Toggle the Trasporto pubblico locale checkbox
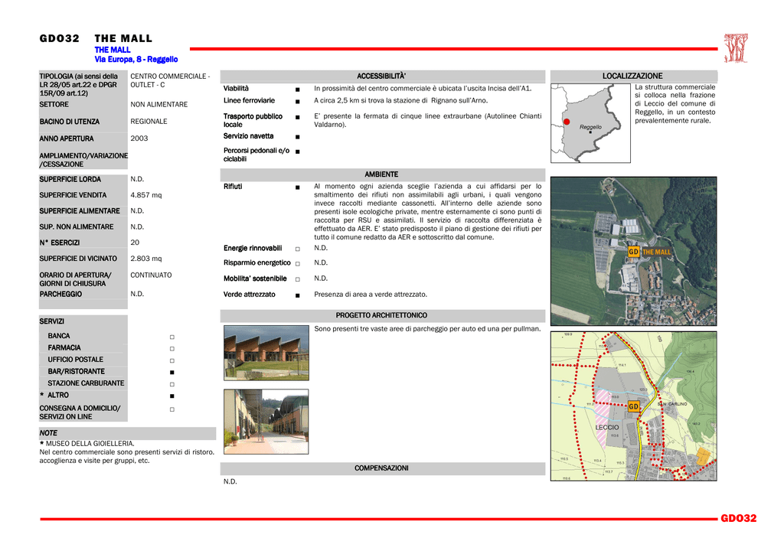784x554 pixels. [298, 117]
